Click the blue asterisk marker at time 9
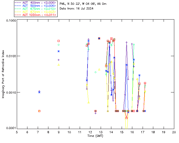179x143 pixels. click(58, 51)
